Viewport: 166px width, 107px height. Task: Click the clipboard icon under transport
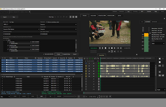click(x=112, y=51)
